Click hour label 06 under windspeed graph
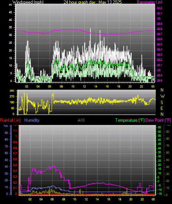The image size is (172, 204). pyautogui.click(x=49, y=86)
